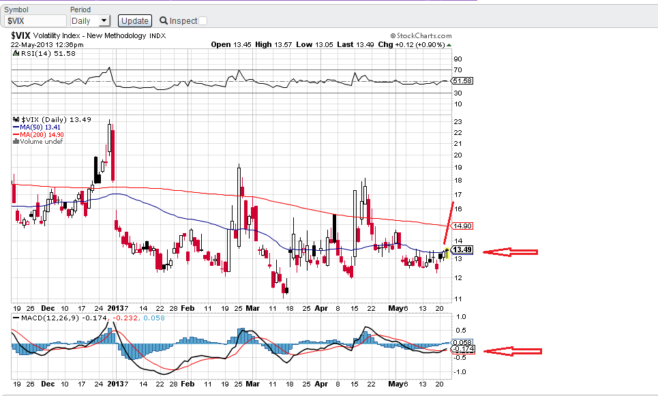The width and height of the screenshot is (658, 396).
Task: Tick the Inspect checkbox
Action: pyautogui.click(x=203, y=21)
